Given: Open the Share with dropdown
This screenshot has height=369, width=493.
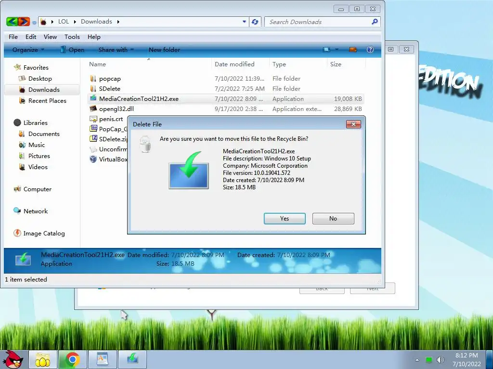Looking at the screenshot, I should tap(116, 49).
